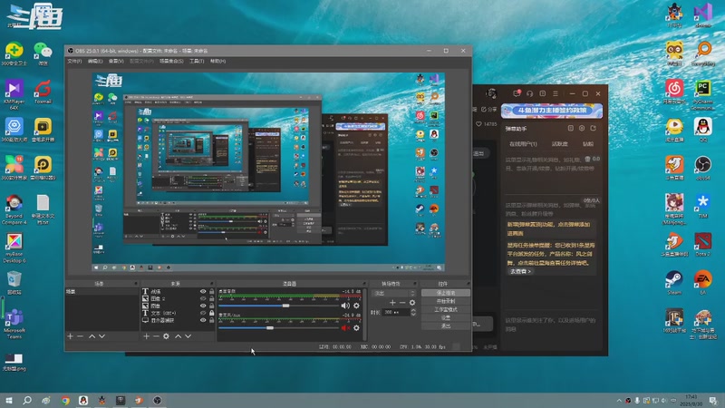The height and width of the screenshot is (408, 725).
Task: Lock the 显示器捕获 source padlock
Action: 212,320
